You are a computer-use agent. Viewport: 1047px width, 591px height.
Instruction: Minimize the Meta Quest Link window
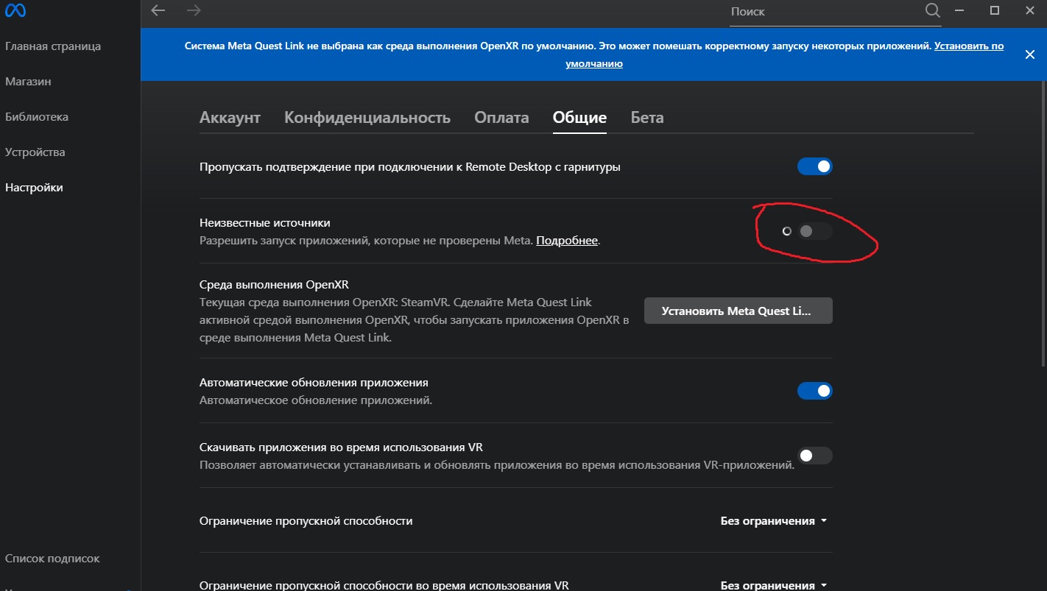pos(959,10)
